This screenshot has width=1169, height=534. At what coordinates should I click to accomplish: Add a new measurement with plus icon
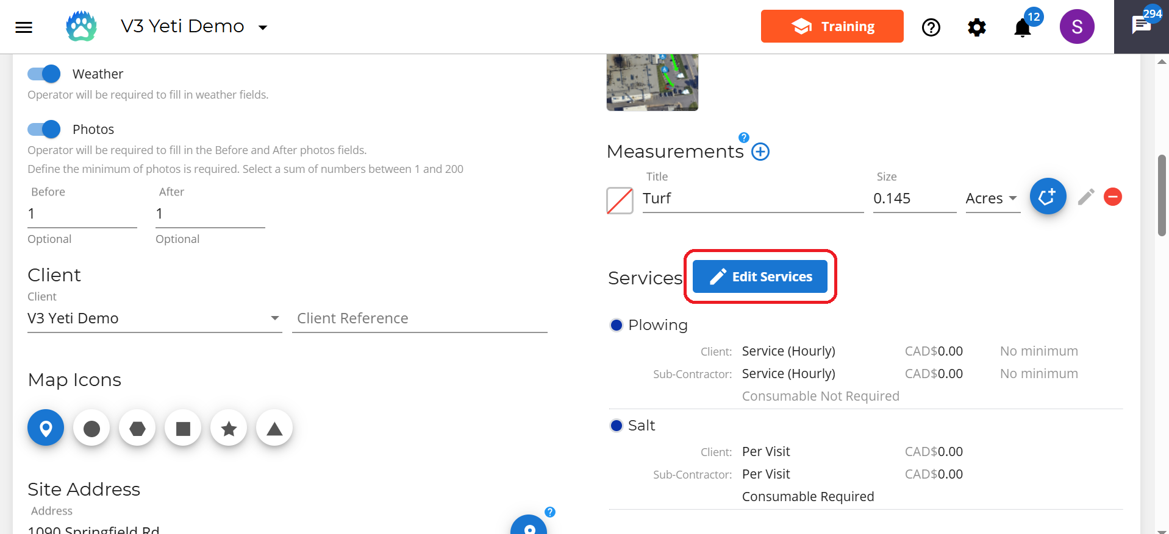point(760,152)
